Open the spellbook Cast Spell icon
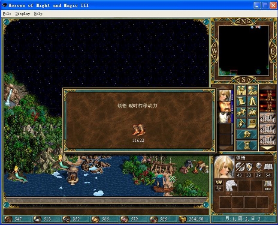Image resolution: width=278 pixels, height=225 pixels. point(252,112)
